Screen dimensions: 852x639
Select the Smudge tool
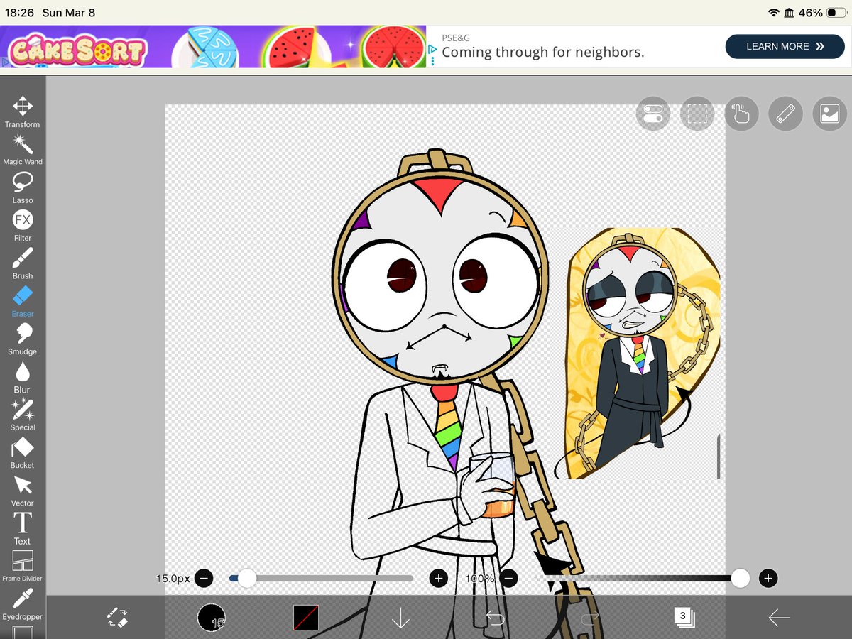(x=23, y=339)
